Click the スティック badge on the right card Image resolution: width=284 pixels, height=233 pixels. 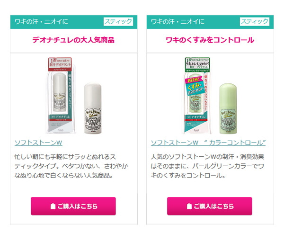[255, 22]
